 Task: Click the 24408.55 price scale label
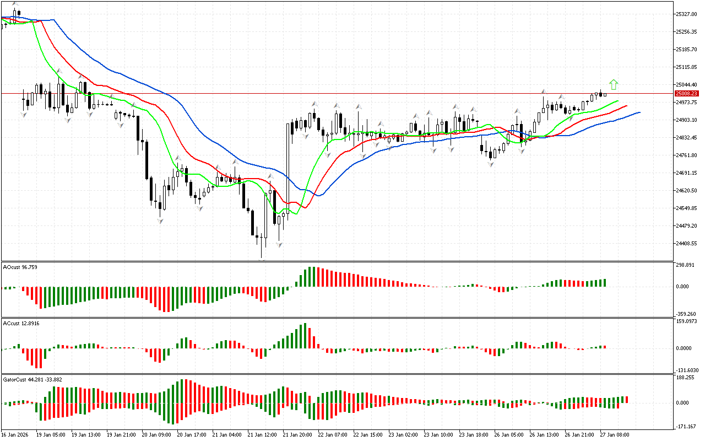click(686, 243)
